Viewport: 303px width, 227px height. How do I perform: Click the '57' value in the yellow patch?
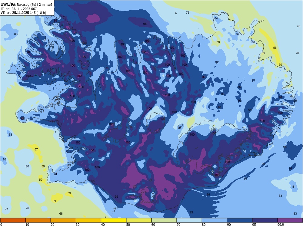click(36, 149)
